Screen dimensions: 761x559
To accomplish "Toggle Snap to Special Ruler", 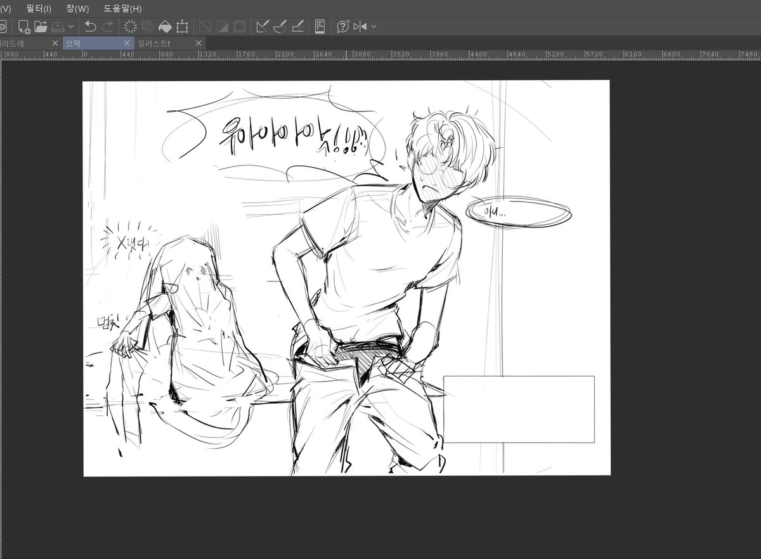I will pos(280,27).
